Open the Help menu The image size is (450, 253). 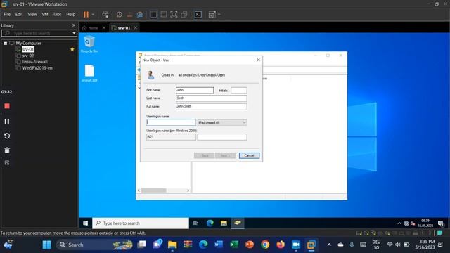(70, 14)
